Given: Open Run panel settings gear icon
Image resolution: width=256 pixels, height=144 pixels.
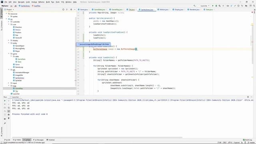Looking at the screenshot, I should coord(248,97).
